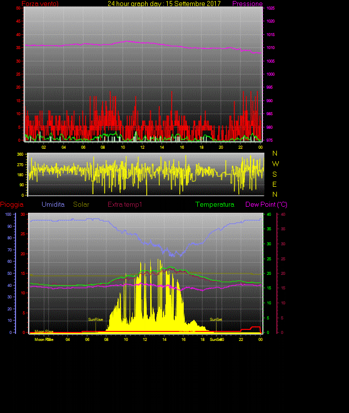Click the 1010 pressure axis value
The image size is (349, 413).
click(x=270, y=48)
